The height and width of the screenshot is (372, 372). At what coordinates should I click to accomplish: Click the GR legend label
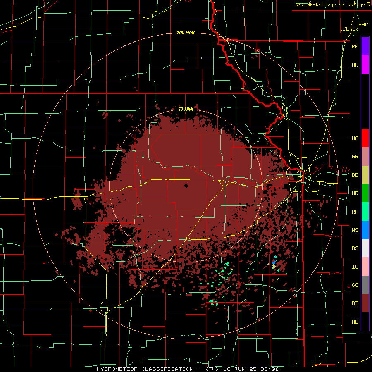[355, 157]
